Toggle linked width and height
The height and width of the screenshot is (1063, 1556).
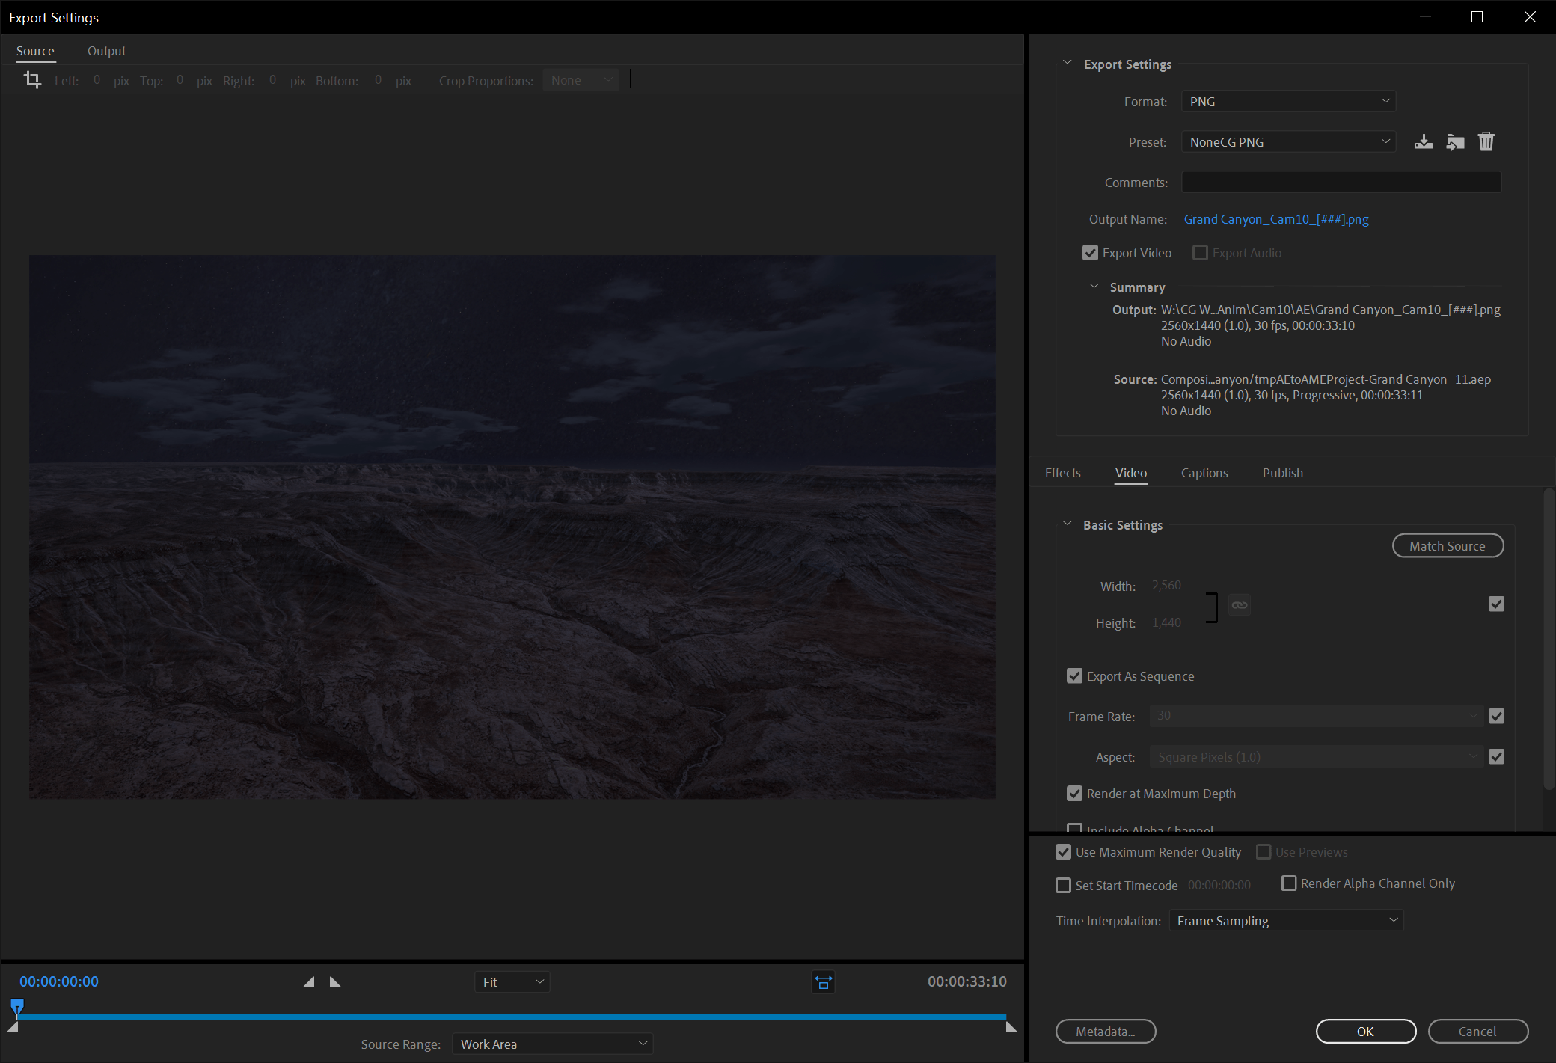coord(1240,604)
